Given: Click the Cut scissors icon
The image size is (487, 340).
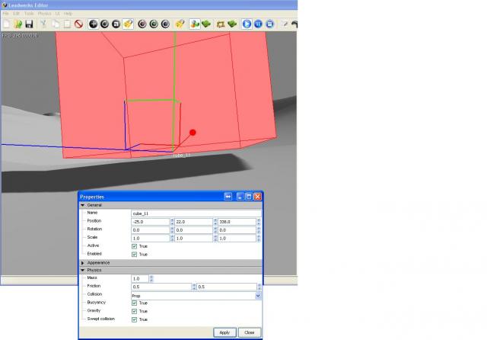Looking at the screenshot, I should click(x=44, y=24).
